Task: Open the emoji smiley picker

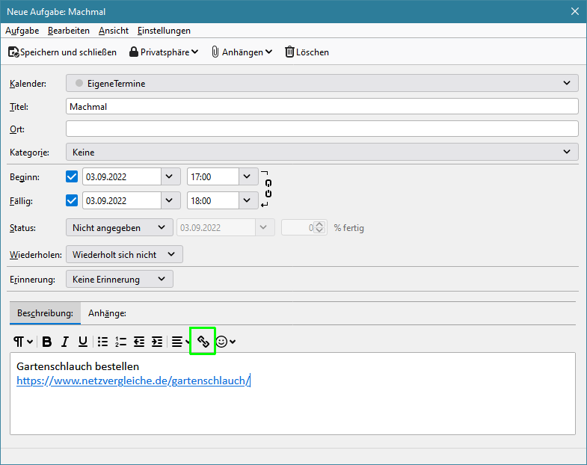Action: click(225, 342)
